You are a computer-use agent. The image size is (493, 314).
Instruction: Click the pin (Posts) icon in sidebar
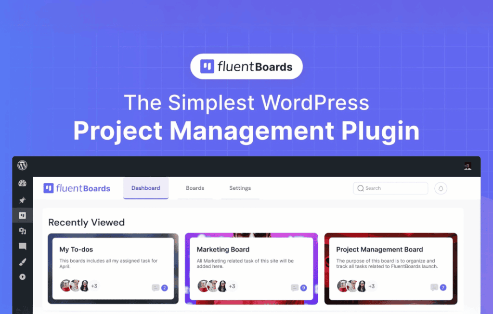(x=22, y=200)
